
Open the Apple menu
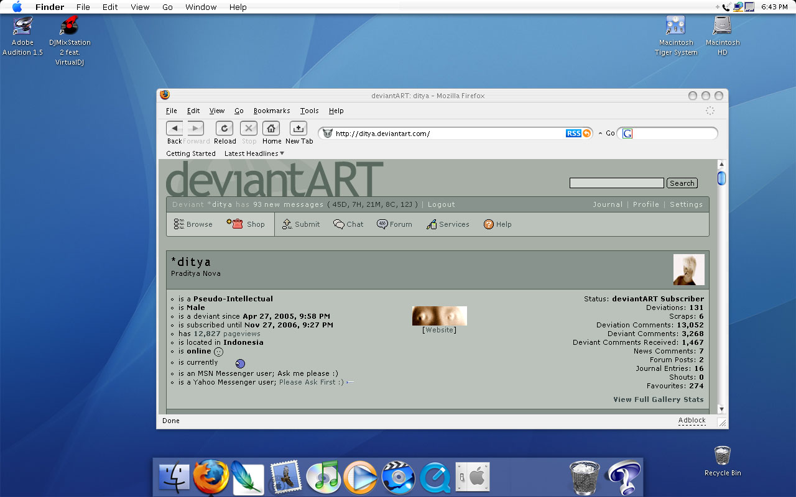17,7
